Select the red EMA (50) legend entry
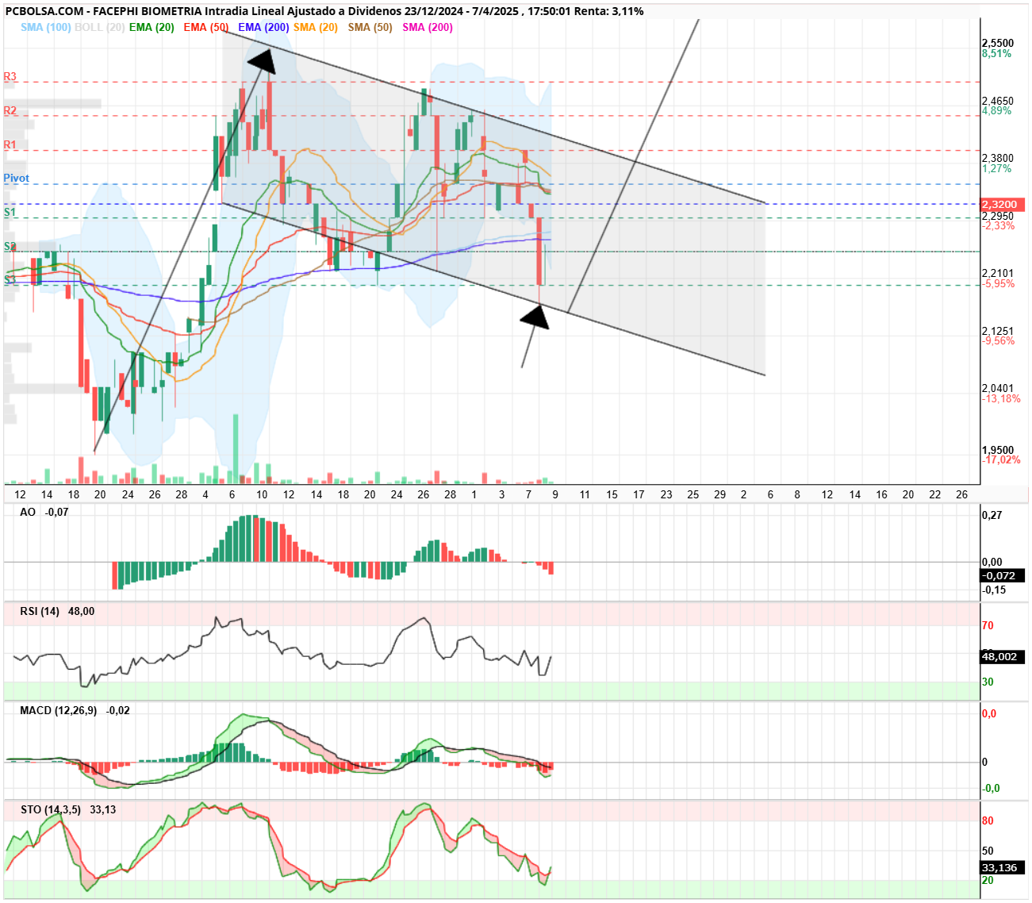This screenshot has width=1032, height=903. (206, 27)
